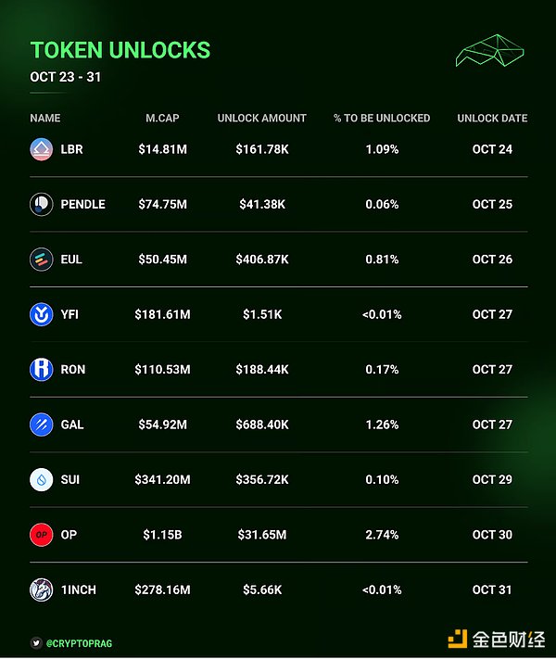The width and height of the screenshot is (556, 659).
Task: Click the Twitter bird icon
Action: (x=35, y=640)
